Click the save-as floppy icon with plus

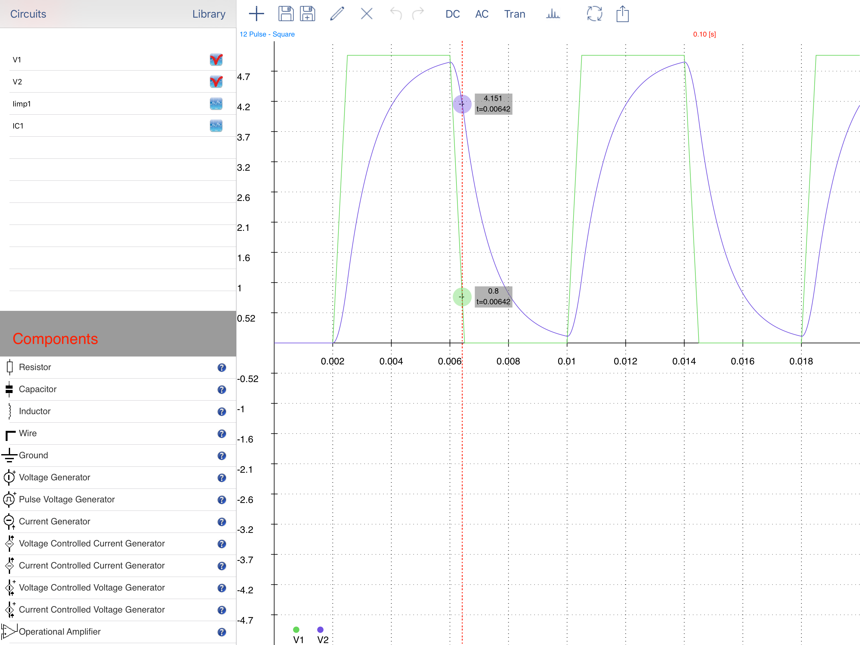click(x=308, y=14)
